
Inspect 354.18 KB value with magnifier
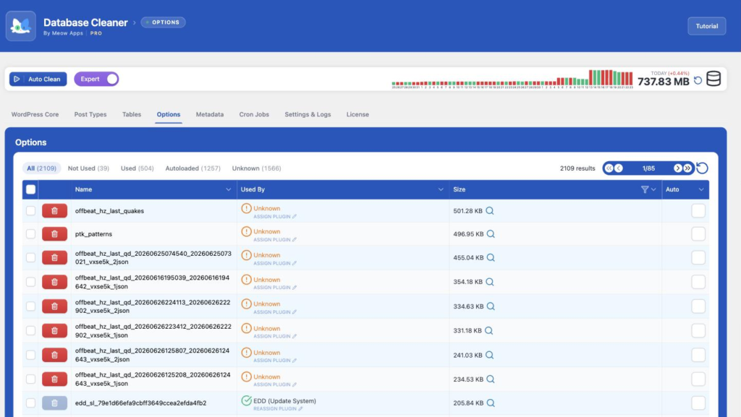(490, 282)
